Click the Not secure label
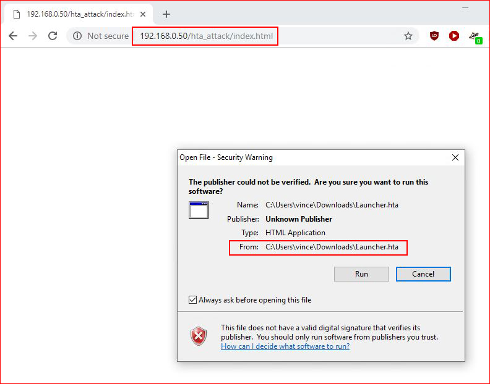 [108, 36]
